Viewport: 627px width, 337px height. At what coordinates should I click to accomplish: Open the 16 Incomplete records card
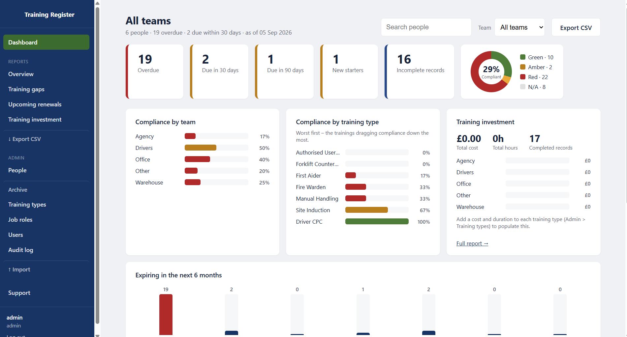pos(419,71)
